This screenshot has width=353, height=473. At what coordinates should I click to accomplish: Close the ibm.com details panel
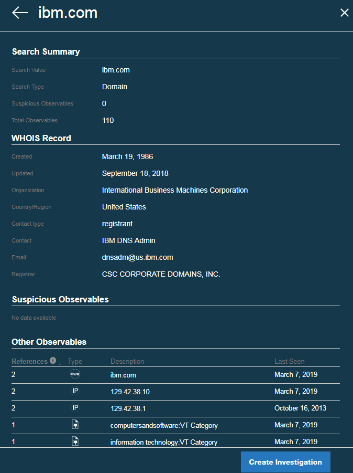pos(344,13)
